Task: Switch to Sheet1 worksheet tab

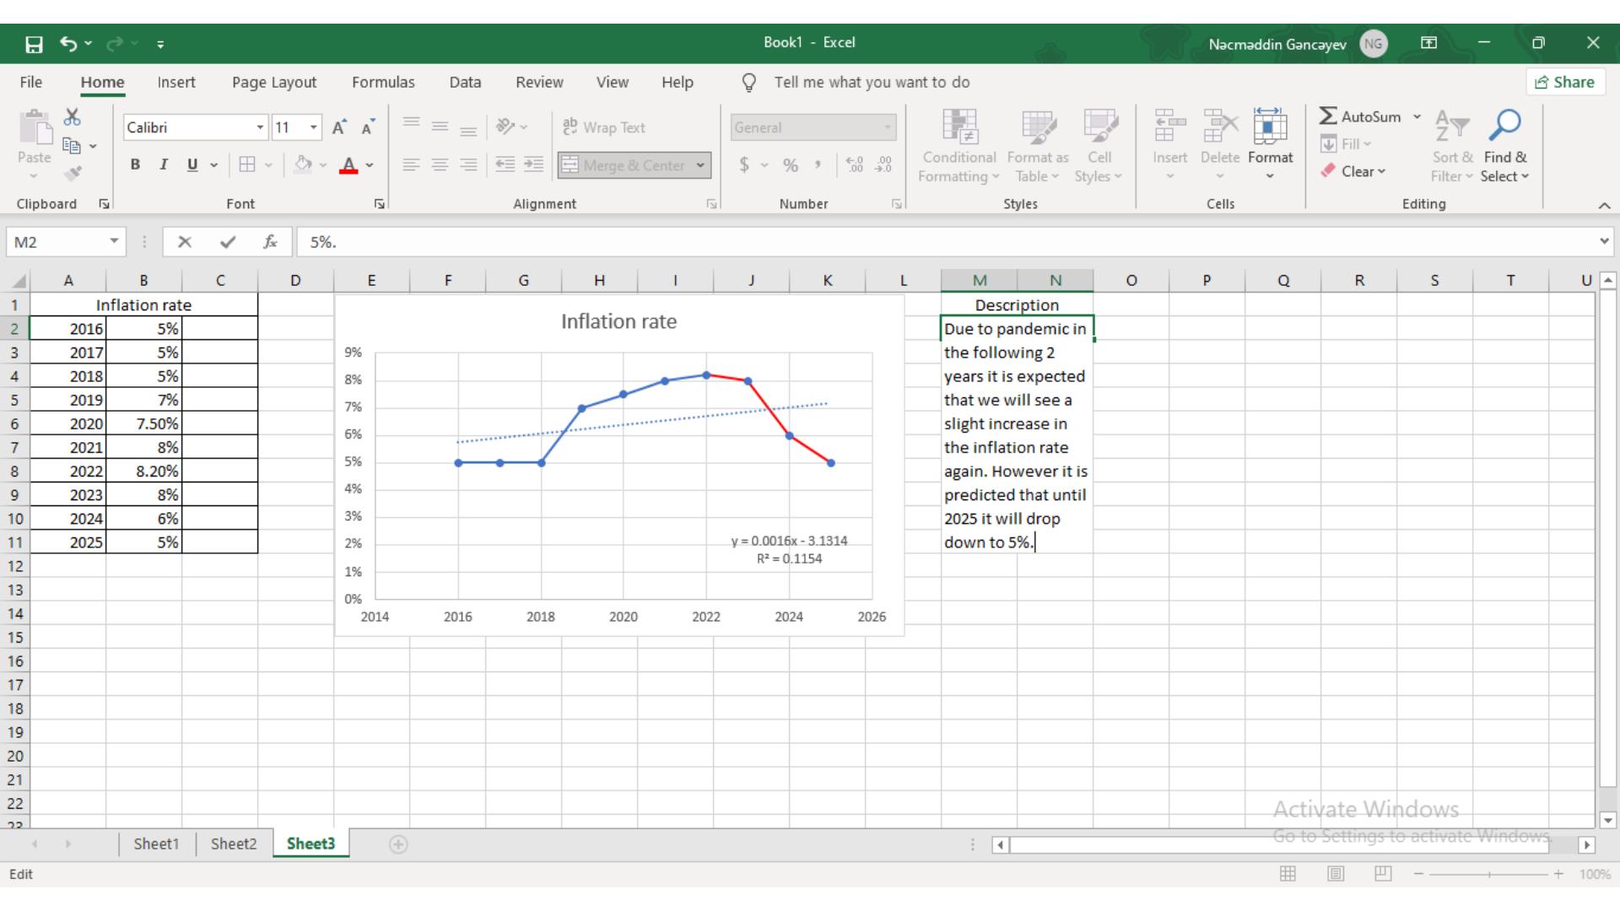Action: (157, 844)
